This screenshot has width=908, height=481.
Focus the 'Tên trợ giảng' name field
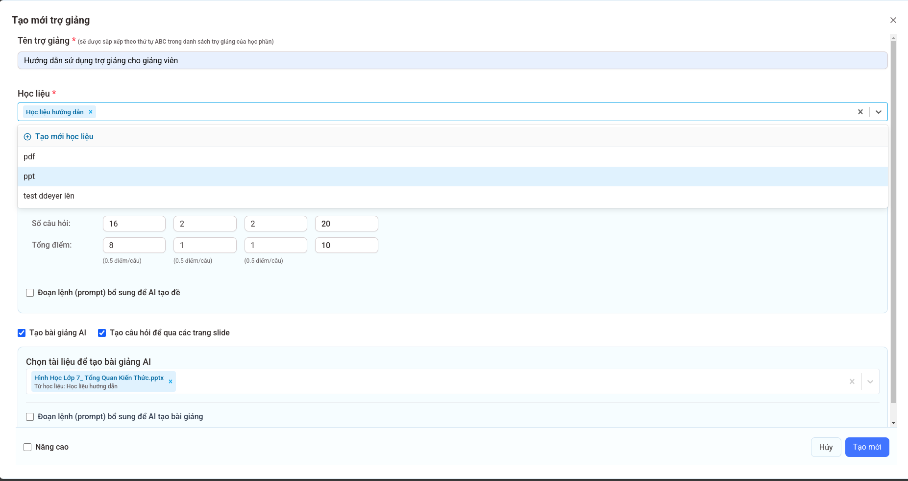pos(452,60)
